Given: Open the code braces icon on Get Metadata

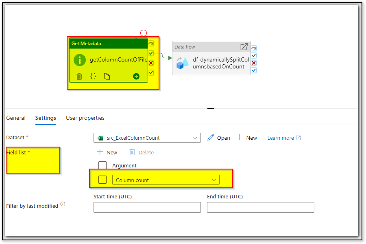Looking at the screenshot, I should coord(92,76).
